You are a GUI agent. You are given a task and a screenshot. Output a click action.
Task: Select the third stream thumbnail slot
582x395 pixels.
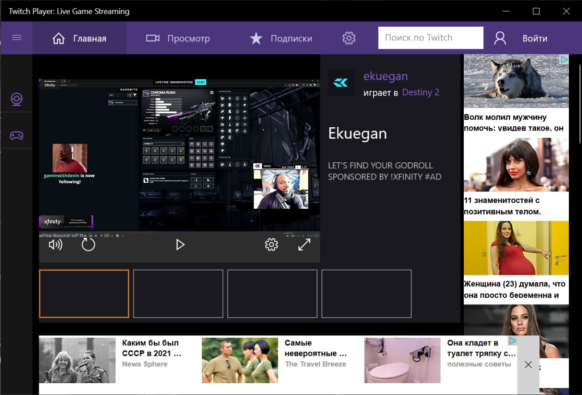(272, 294)
